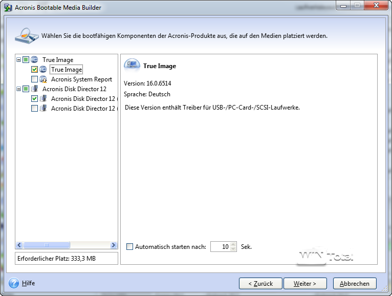Increase auto-start seconds with the up arrow

pos(233,244)
